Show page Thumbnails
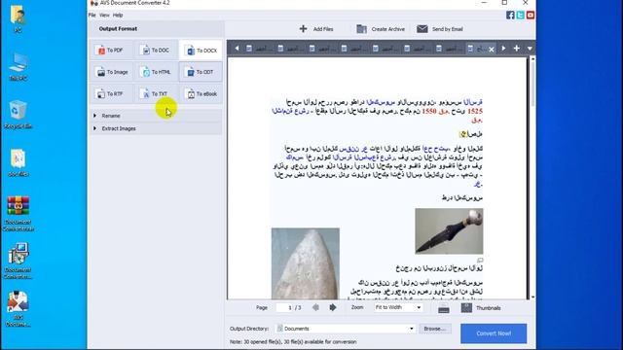This screenshot has width=623, height=350. pos(481,308)
